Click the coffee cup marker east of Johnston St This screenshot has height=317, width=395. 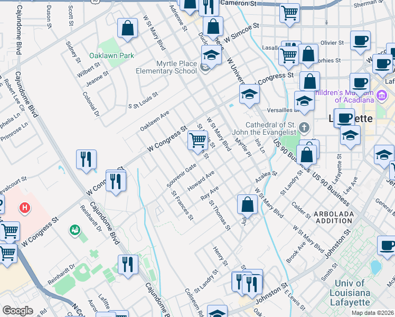pos(387,247)
